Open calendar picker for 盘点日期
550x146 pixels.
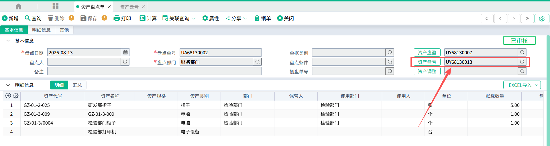[125, 52]
